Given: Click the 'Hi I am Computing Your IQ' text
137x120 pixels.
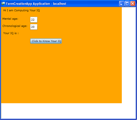Looking at the screenshot, I should 22,10.
